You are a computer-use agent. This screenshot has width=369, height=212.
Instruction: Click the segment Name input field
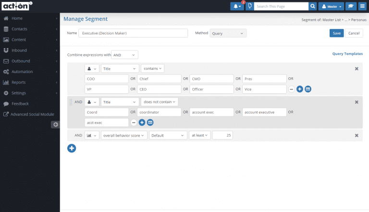click(133, 33)
